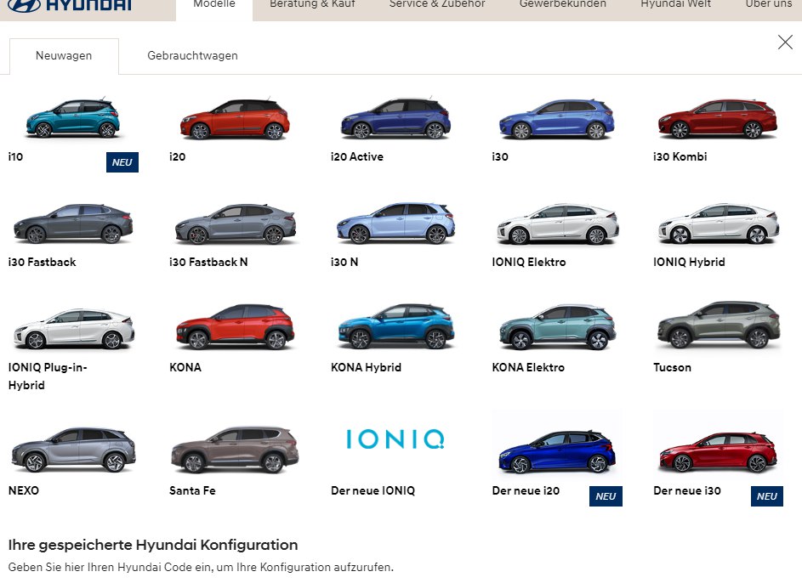Select the IONIQ Plug-in-Hybrid car image
The width and height of the screenshot is (802, 583).
(x=74, y=329)
